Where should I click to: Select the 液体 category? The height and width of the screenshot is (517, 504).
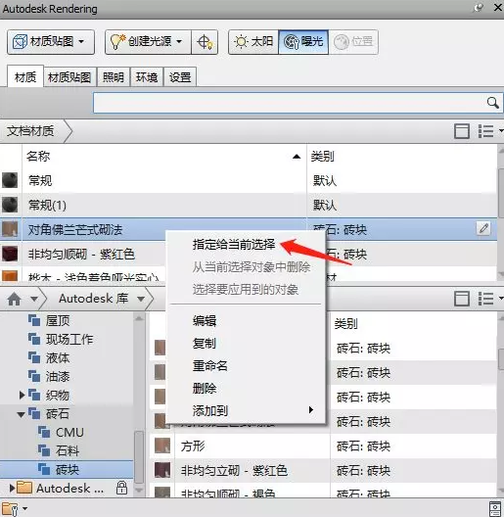[58, 357]
